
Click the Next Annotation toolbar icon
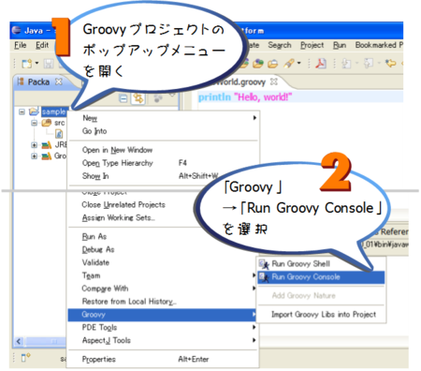pyautogui.click(x=347, y=64)
